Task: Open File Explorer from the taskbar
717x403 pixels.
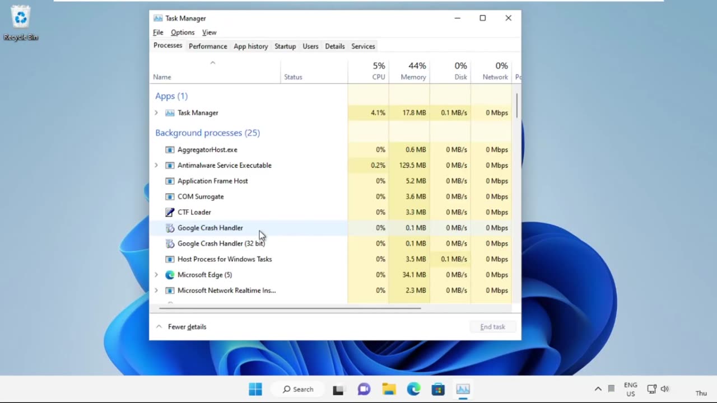Action: tap(389, 389)
